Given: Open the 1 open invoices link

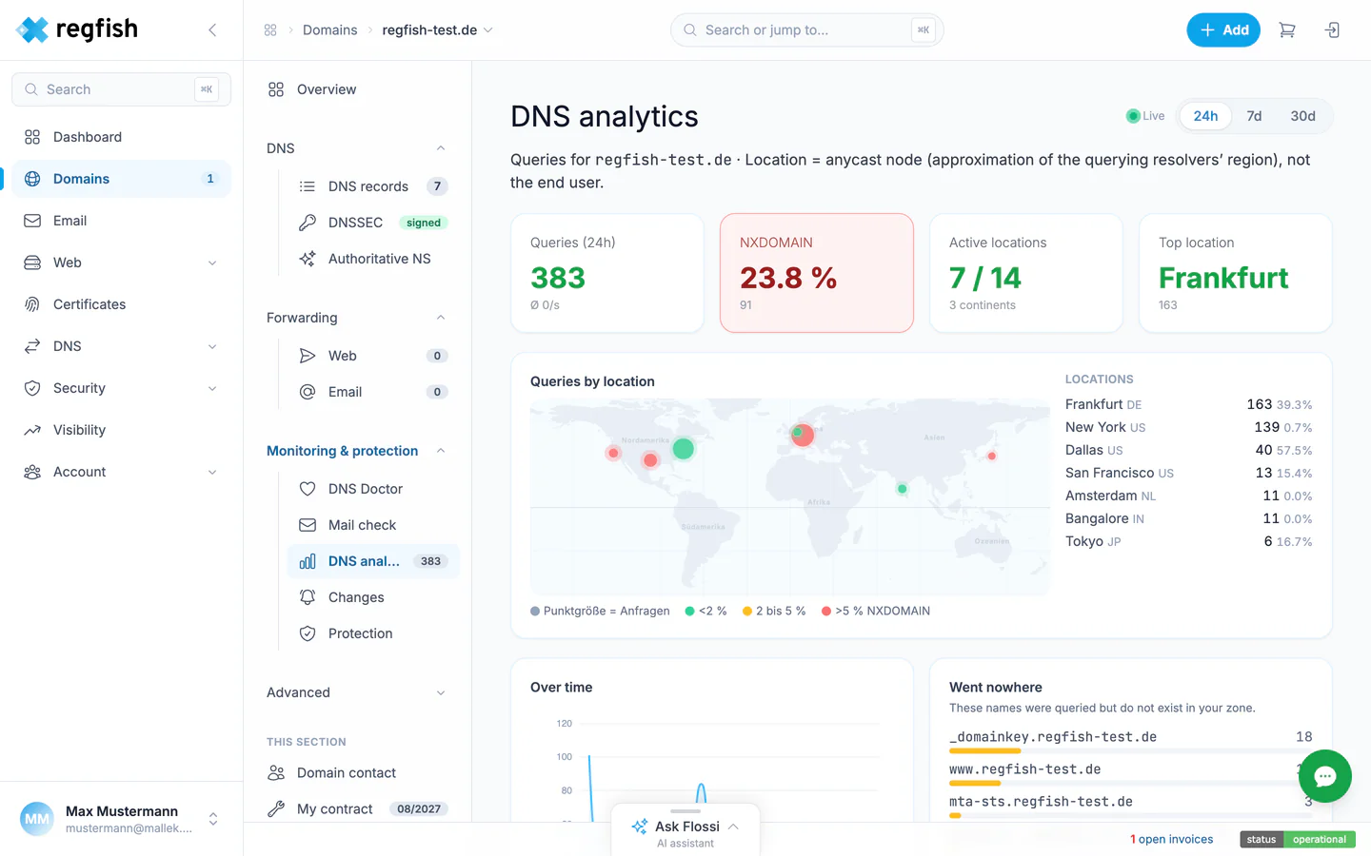Looking at the screenshot, I should click(x=1171, y=839).
